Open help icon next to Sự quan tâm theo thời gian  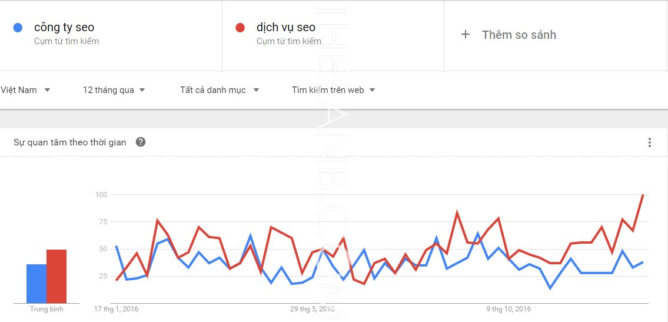click(141, 142)
